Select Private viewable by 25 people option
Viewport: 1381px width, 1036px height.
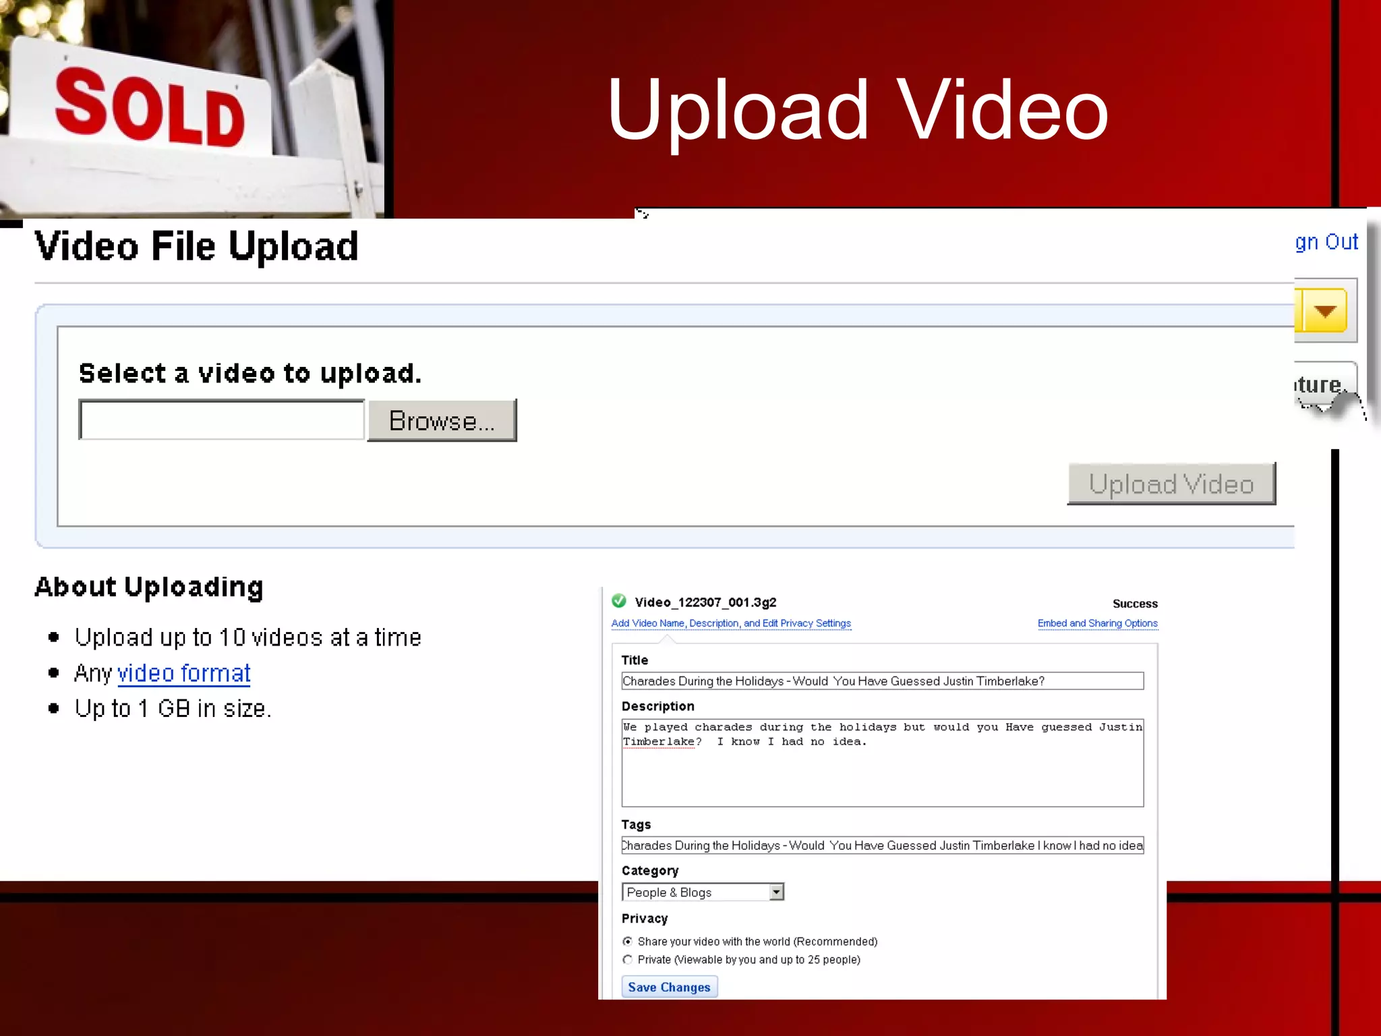[x=628, y=960]
